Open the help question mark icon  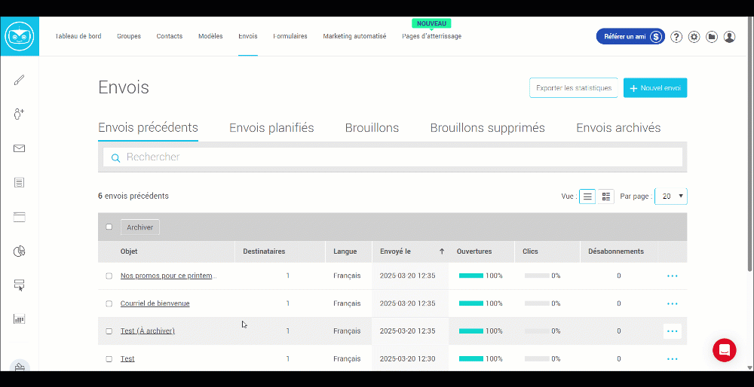click(676, 37)
